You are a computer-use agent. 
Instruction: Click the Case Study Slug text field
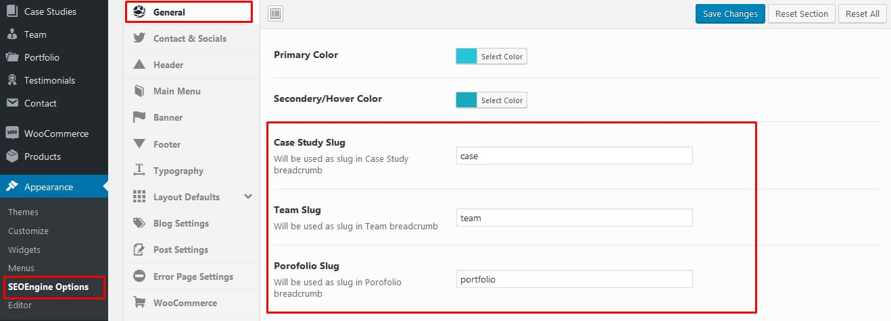click(x=575, y=156)
